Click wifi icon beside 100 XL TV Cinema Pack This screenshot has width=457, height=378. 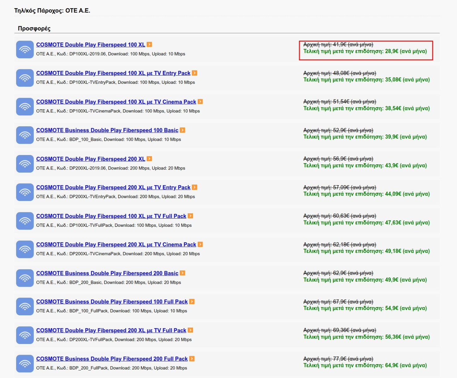[x=25, y=106]
